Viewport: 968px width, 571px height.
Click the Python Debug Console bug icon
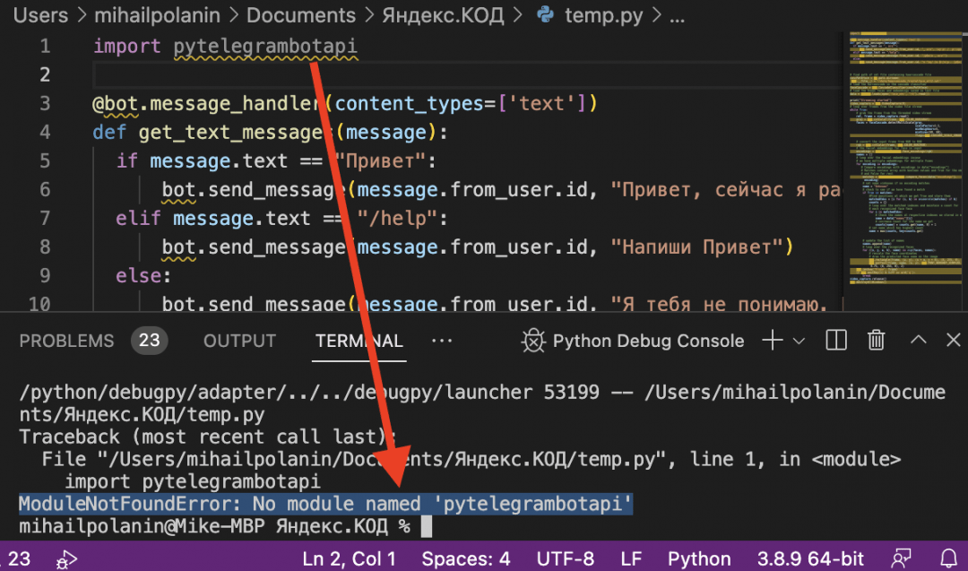[532, 341]
